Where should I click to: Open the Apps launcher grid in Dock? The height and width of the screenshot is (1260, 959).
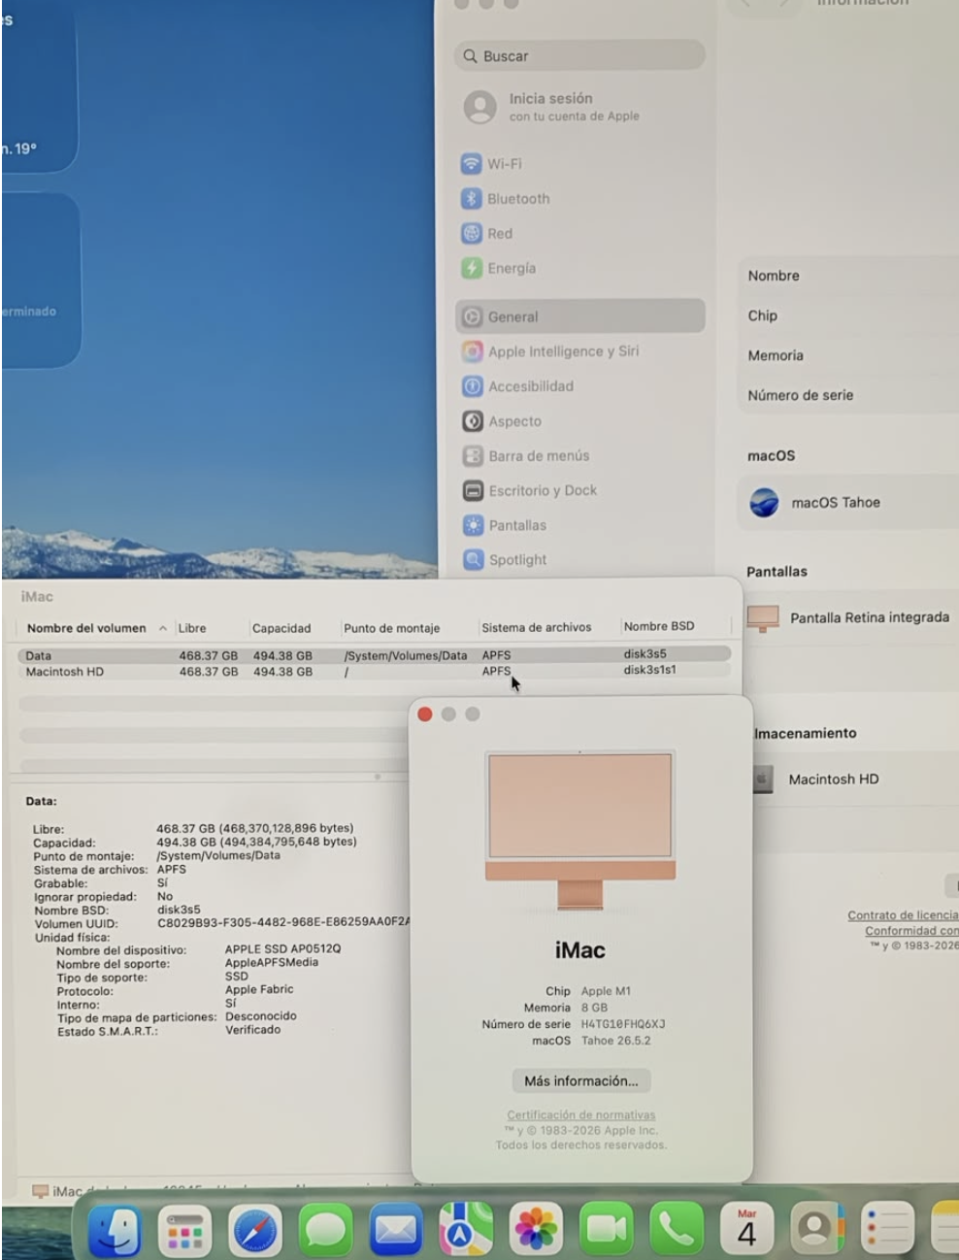point(184,1231)
